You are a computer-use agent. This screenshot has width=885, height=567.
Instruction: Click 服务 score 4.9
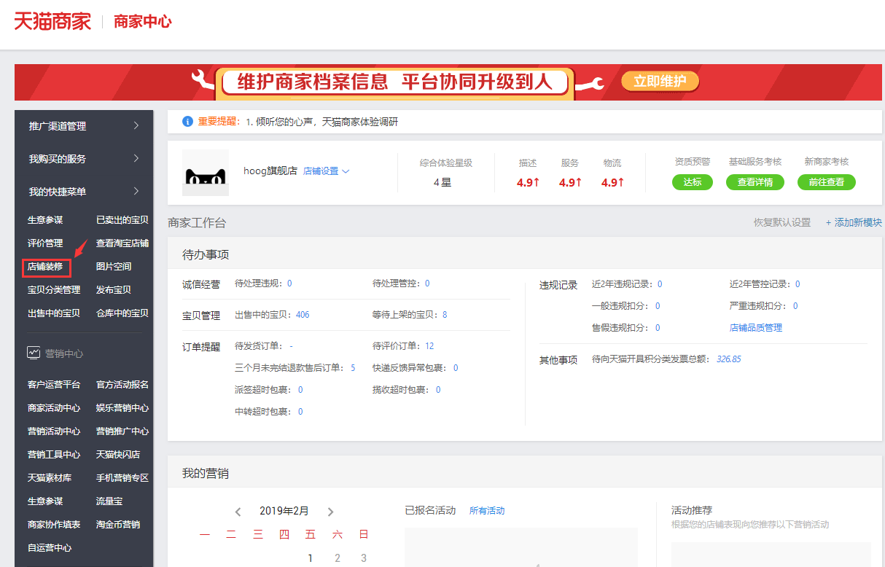pyautogui.click(x=570, y=183)
